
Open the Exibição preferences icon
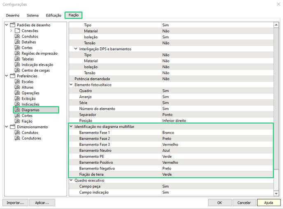[x=17, y=99]
